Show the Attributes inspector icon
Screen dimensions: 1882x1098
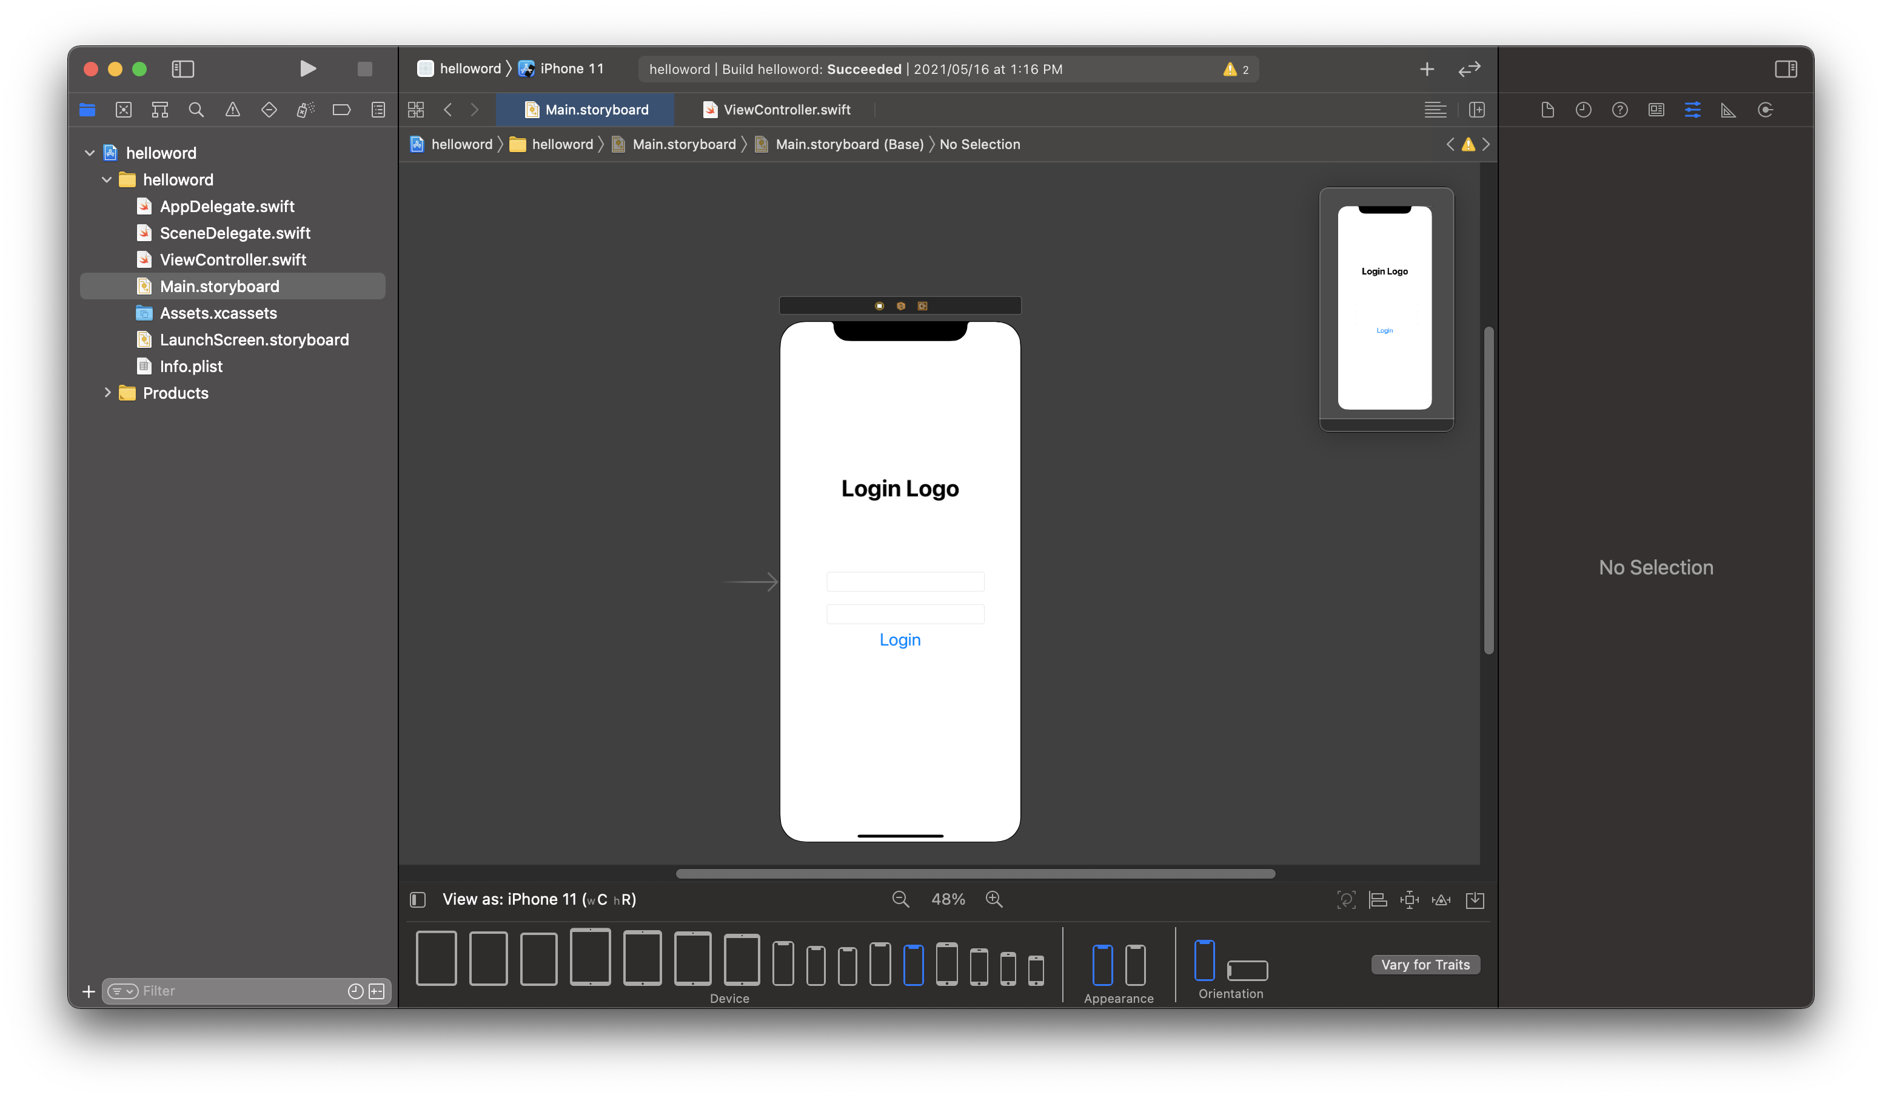tap(1692, 110)
